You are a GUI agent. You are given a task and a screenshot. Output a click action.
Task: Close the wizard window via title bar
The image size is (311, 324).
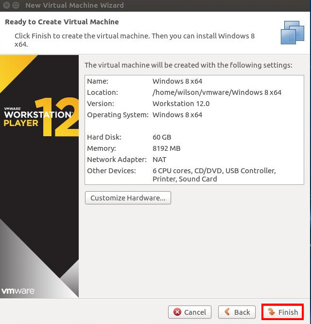(6, 5)
